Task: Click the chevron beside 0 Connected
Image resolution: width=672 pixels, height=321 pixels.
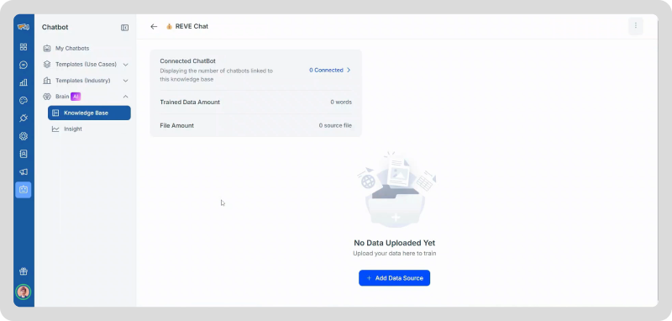Action: [349, 70]
